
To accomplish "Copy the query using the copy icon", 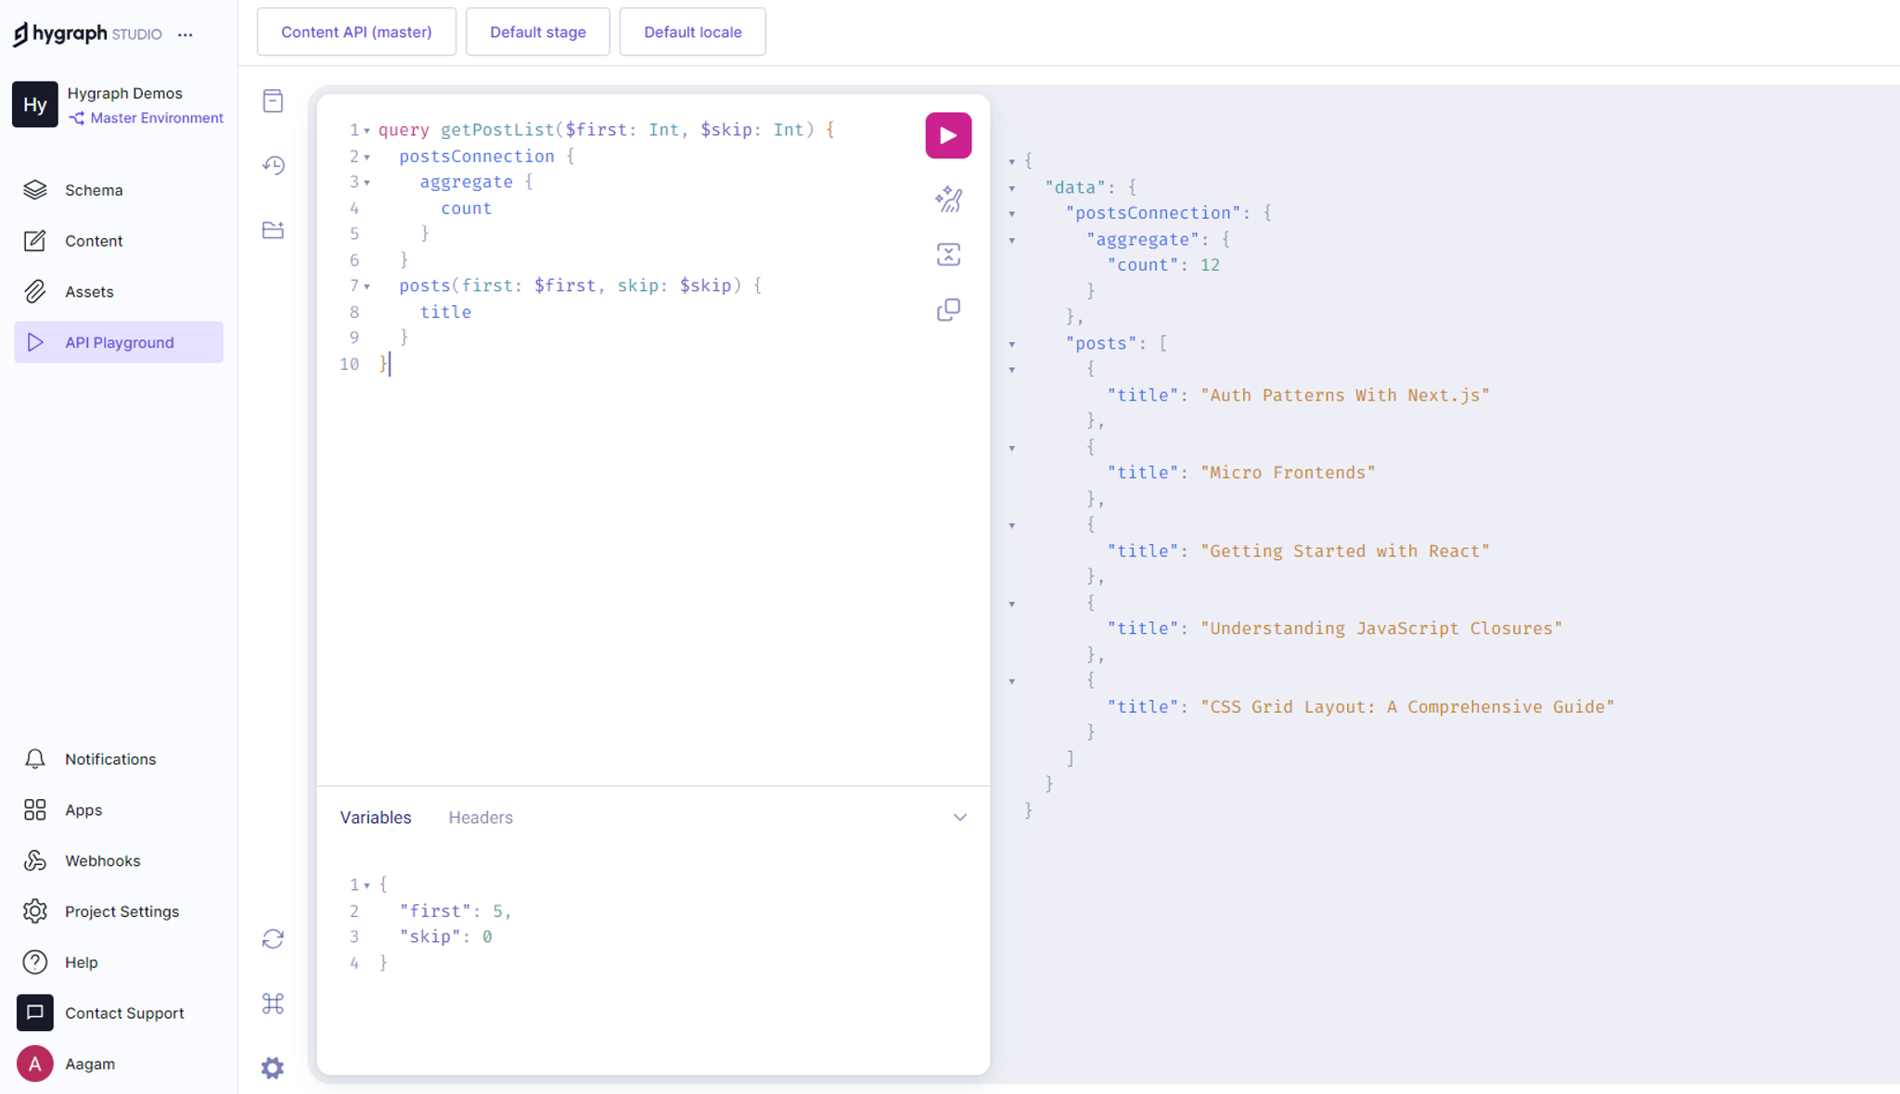I will [948, 310].
